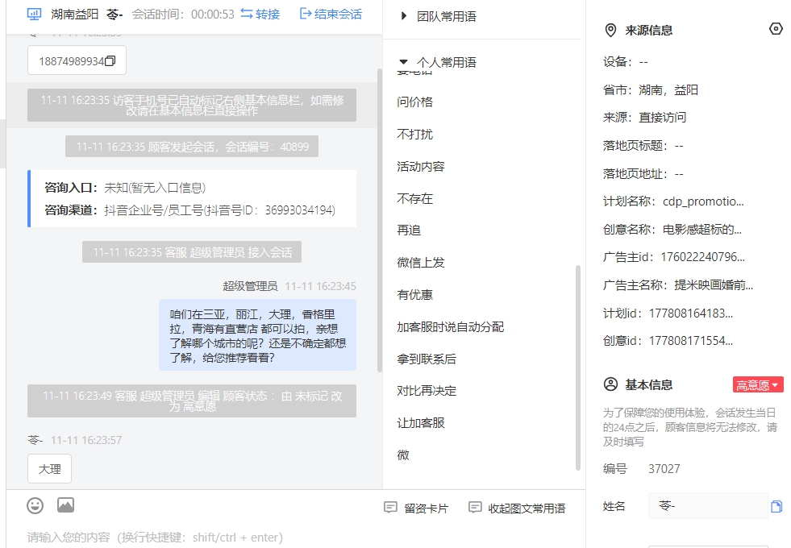
Task: Open the 留资卡片 card option
Action: coord(416,508)
